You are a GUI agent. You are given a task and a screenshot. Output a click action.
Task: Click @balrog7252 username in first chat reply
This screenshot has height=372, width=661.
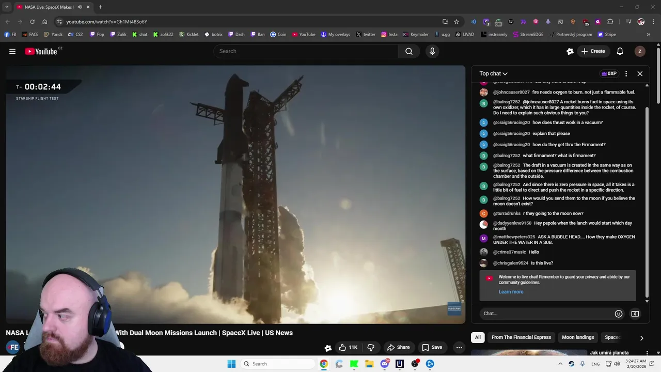tap(507, 102)
